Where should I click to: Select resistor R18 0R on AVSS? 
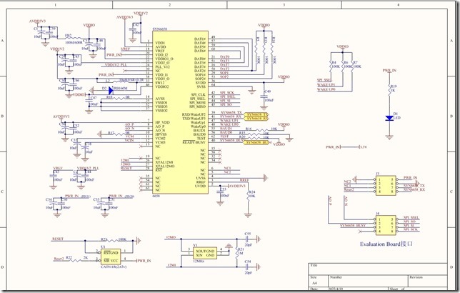tap(117, 99)
